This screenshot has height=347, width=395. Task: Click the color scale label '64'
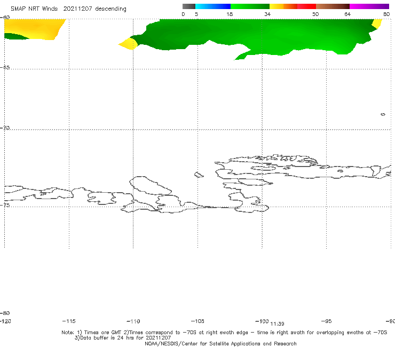pos(347,14)
